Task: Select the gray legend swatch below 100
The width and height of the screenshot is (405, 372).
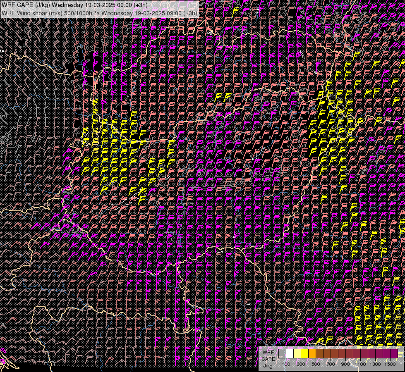Action: pyautogui.click(x=282, y=353)
